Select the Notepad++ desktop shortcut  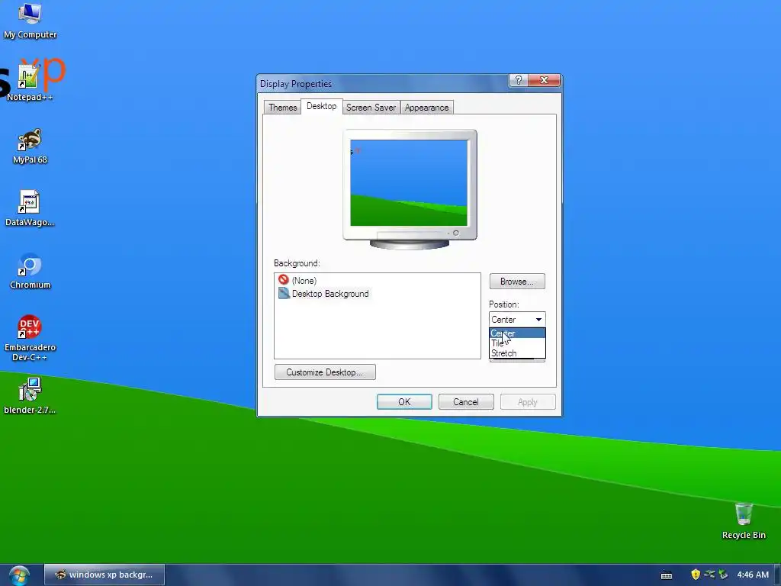coord(29,83)
